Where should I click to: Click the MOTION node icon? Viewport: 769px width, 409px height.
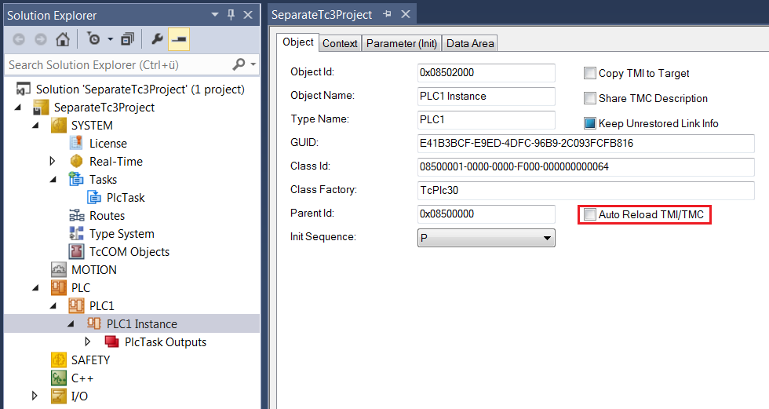coord(58,270)
